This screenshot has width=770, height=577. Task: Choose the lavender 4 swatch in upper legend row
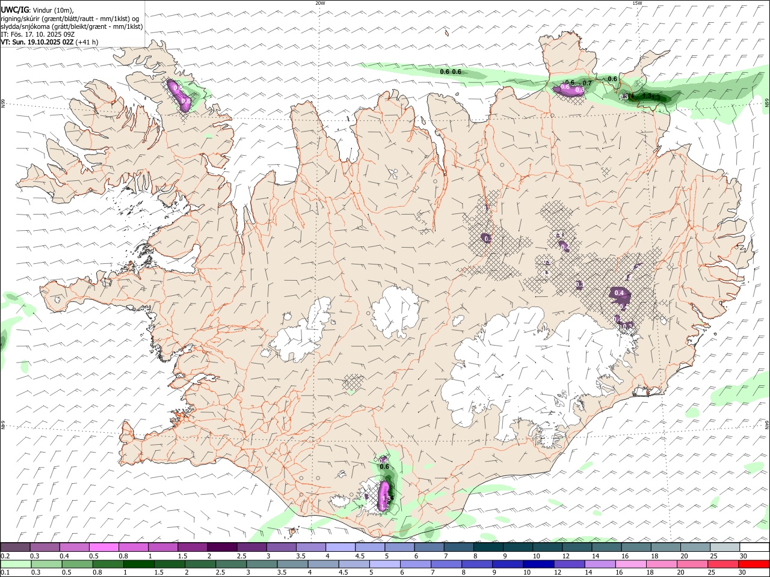pyautogui.click(x=340, y=547)
